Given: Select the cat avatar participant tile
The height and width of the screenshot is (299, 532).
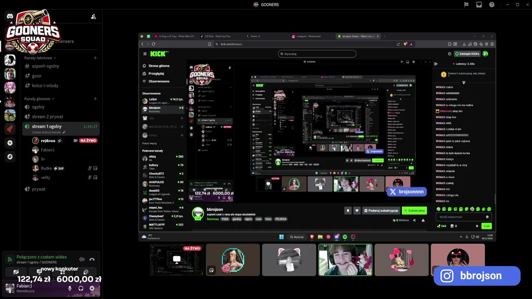Looking at the screenshot, I should (x=289, y=260).
